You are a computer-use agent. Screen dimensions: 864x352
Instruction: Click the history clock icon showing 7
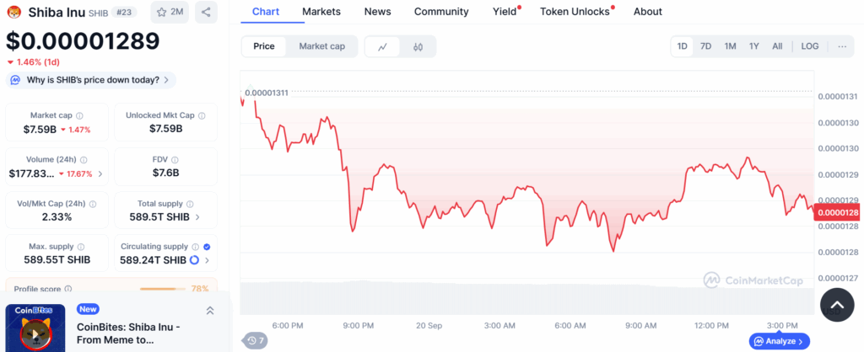tap(256, 340)
